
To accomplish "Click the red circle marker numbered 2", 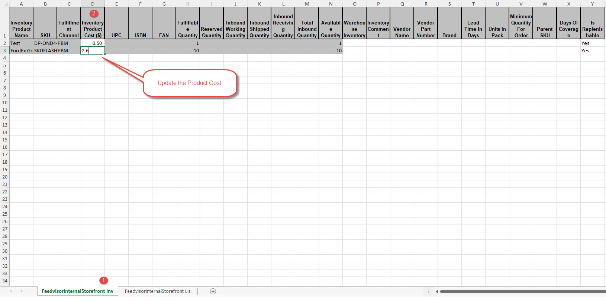I will (94, 13).
